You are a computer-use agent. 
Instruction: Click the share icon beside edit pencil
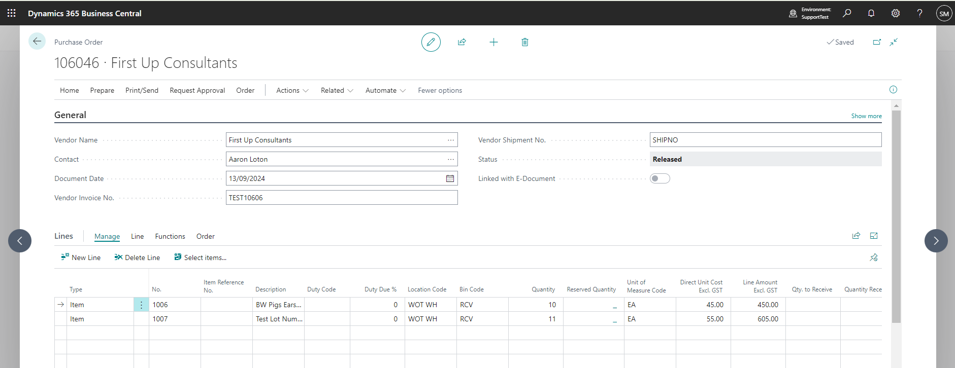[462, 42]
